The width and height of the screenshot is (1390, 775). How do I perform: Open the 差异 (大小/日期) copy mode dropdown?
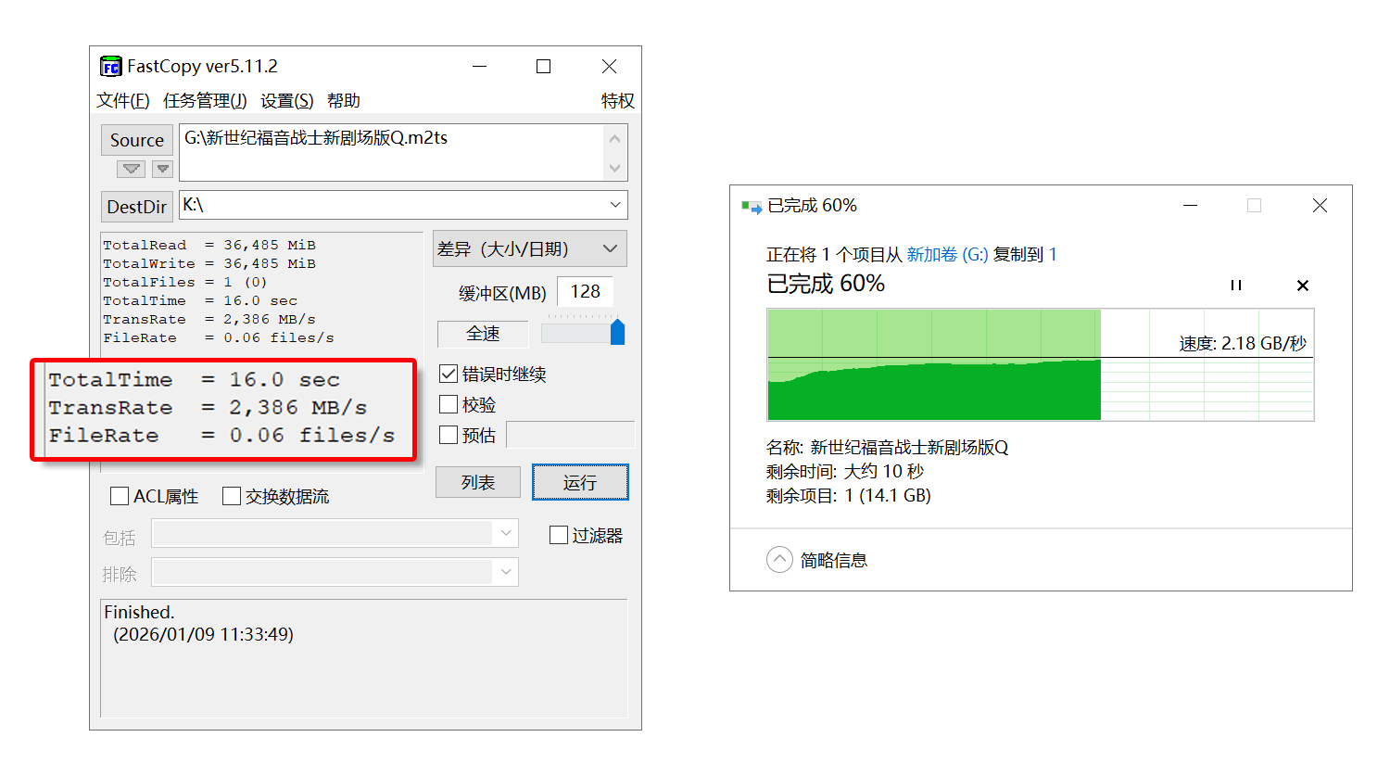pos(530,248)
